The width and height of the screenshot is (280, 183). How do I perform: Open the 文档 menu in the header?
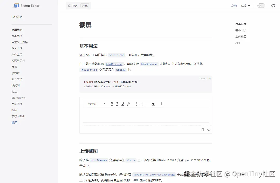pos(234,5)
